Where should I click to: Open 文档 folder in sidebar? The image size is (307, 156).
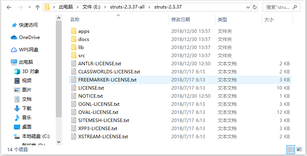27,99
